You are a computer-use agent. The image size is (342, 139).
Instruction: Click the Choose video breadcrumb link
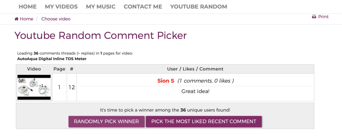(56, 19)
